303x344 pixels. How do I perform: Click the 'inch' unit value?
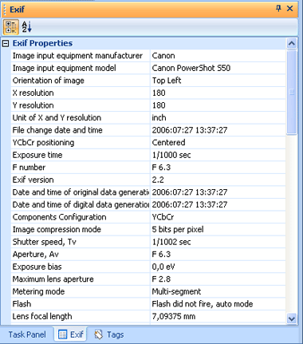159,117
